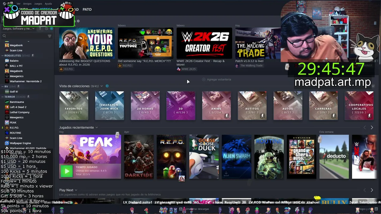Expand collections shelf with double chevron
This screenshot has height=214, width=381.
[373, 86]
